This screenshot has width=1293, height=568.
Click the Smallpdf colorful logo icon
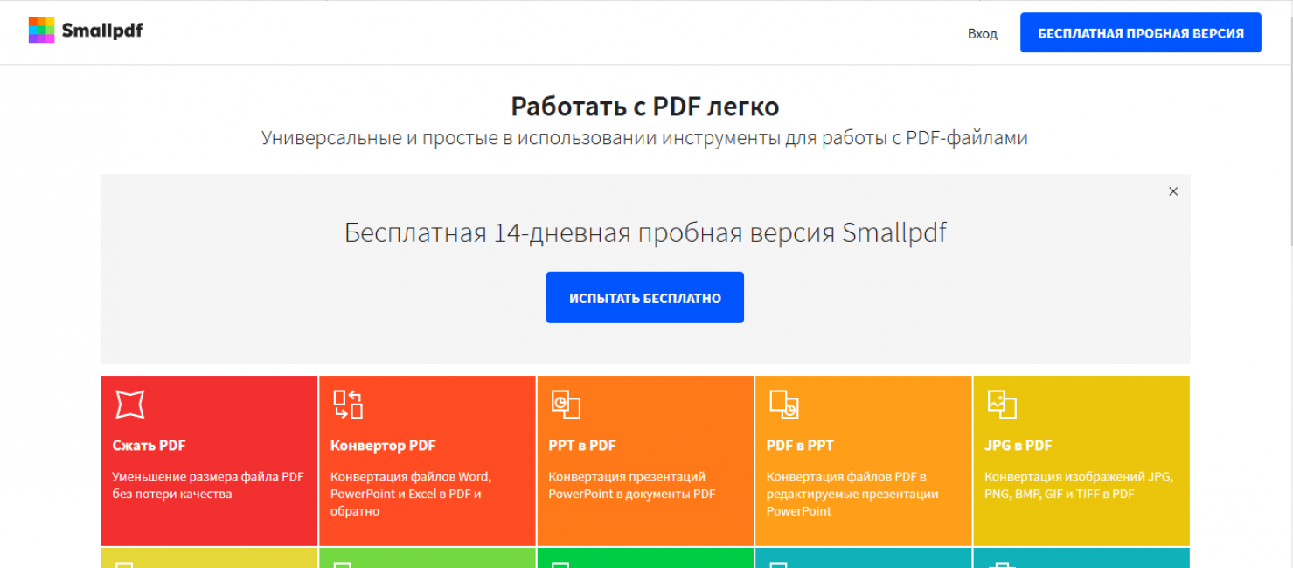(x=41, y=31)
